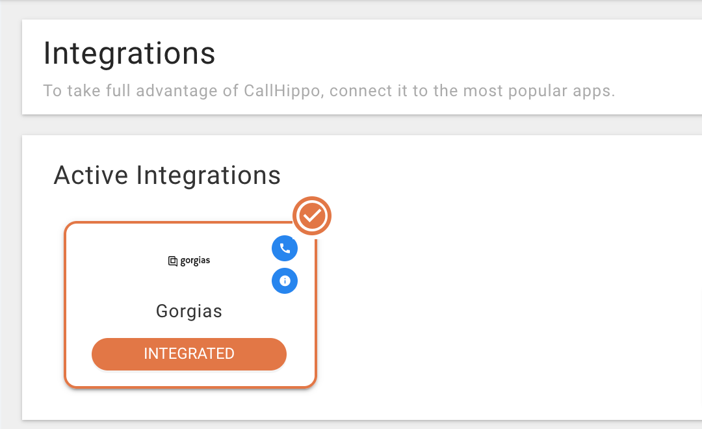Image resolution: width=702 pixels, height=429 pixels.
Task: Open the blue info icon for Gorgias
Action: point(284,281)
